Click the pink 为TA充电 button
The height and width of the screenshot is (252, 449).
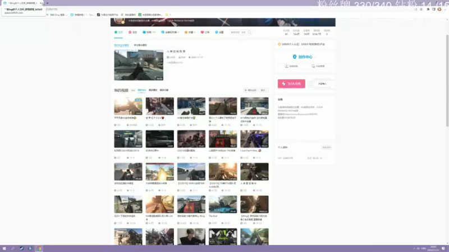click(x=291, y=83)
